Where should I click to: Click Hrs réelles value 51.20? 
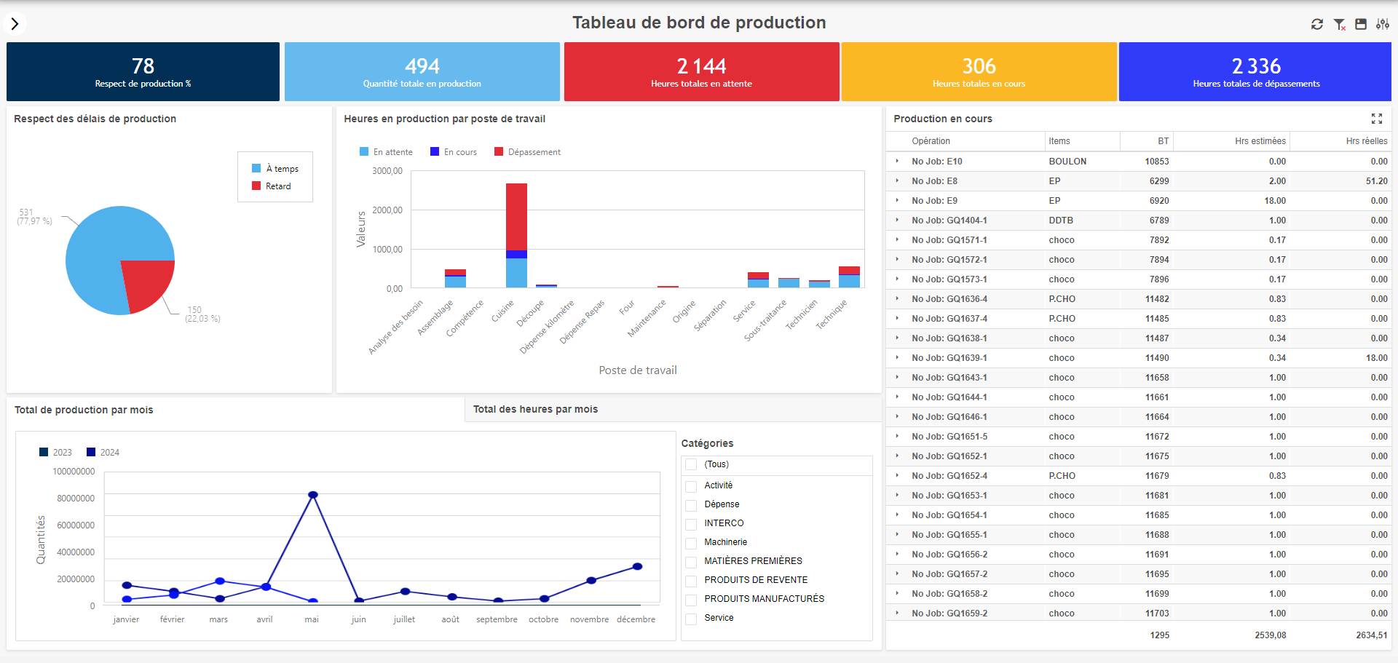1377,181
